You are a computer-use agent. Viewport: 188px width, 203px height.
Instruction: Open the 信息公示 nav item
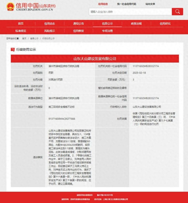point(107,23)
